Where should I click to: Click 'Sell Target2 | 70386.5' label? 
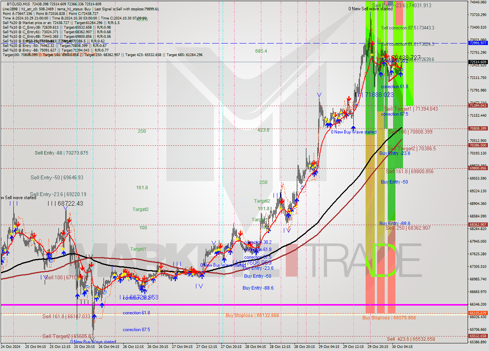pos(411,149)
